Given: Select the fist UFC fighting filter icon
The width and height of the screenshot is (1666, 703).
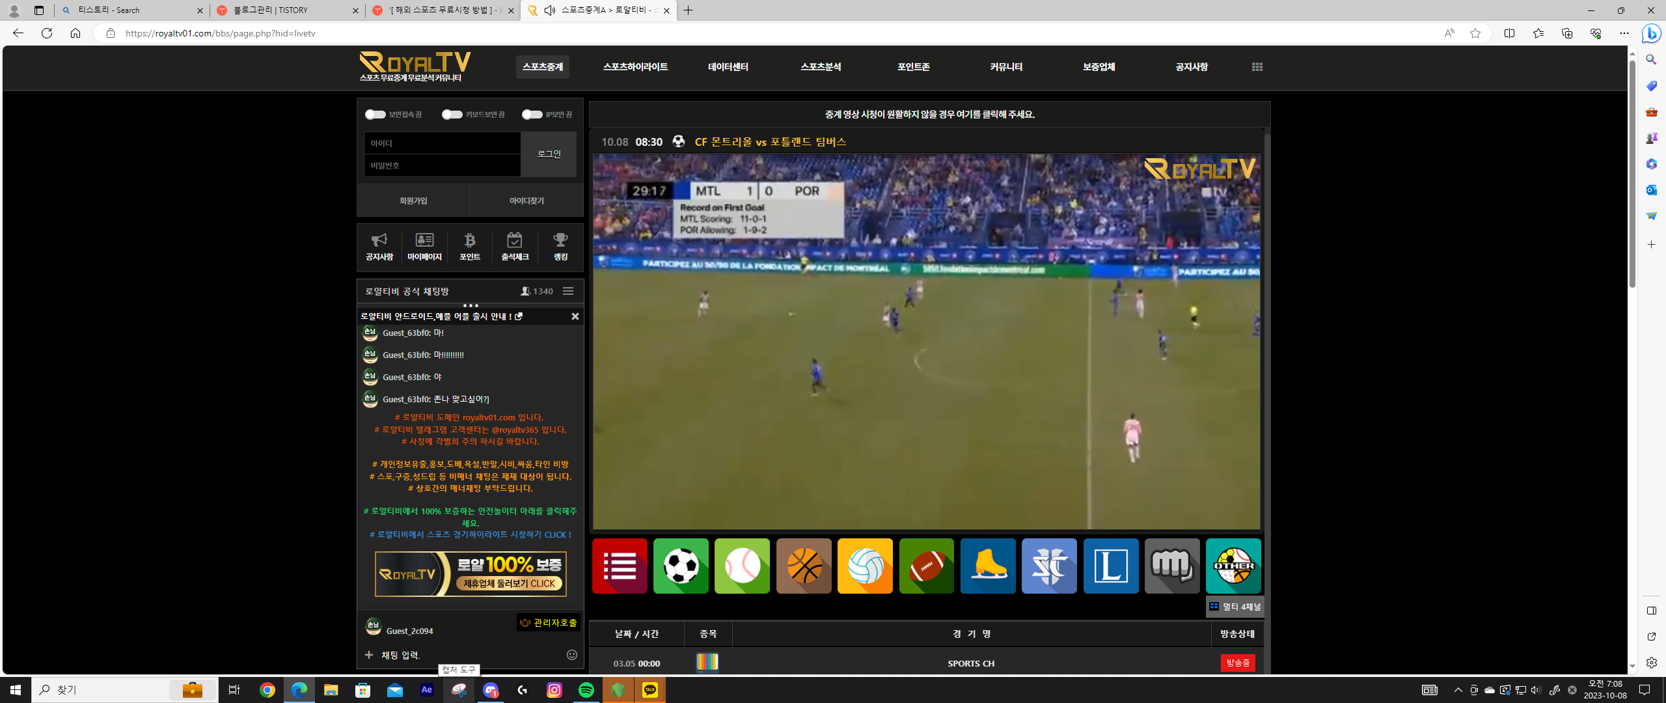Looking at the screenshot, I should pyautogui.click(x=1172, y=566).
